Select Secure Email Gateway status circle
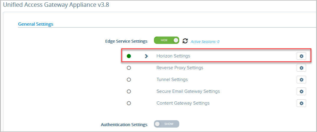 pyautogui.click(x=129, y=91)
